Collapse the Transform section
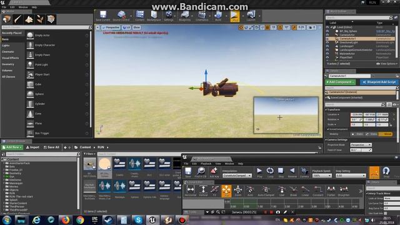 pos(326,109)
